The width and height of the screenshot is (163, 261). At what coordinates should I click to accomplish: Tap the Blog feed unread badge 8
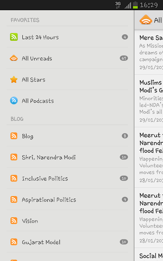click(125, 136)
